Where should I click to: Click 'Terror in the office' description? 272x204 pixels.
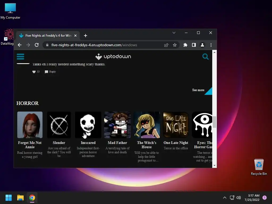coord(176,148)
